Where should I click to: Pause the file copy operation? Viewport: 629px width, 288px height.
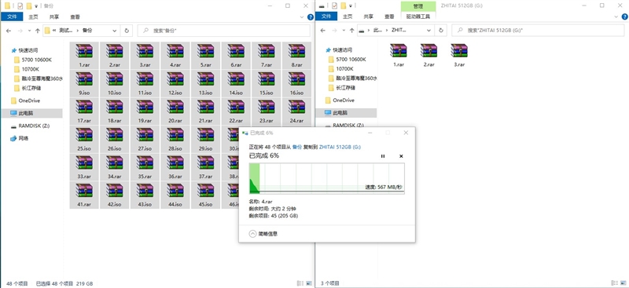pos(383,156)
